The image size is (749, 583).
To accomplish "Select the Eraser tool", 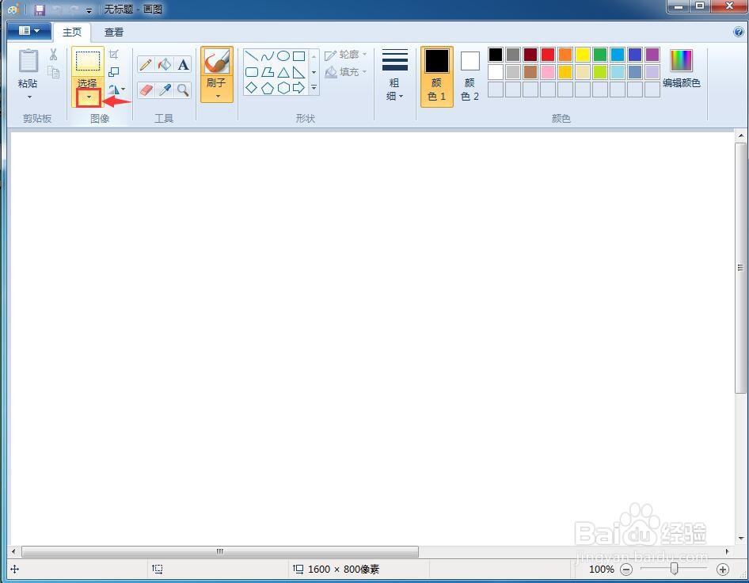I will click(x=146, y=90).
